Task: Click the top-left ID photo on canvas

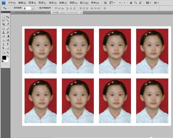Action: [x=40, y=51]
